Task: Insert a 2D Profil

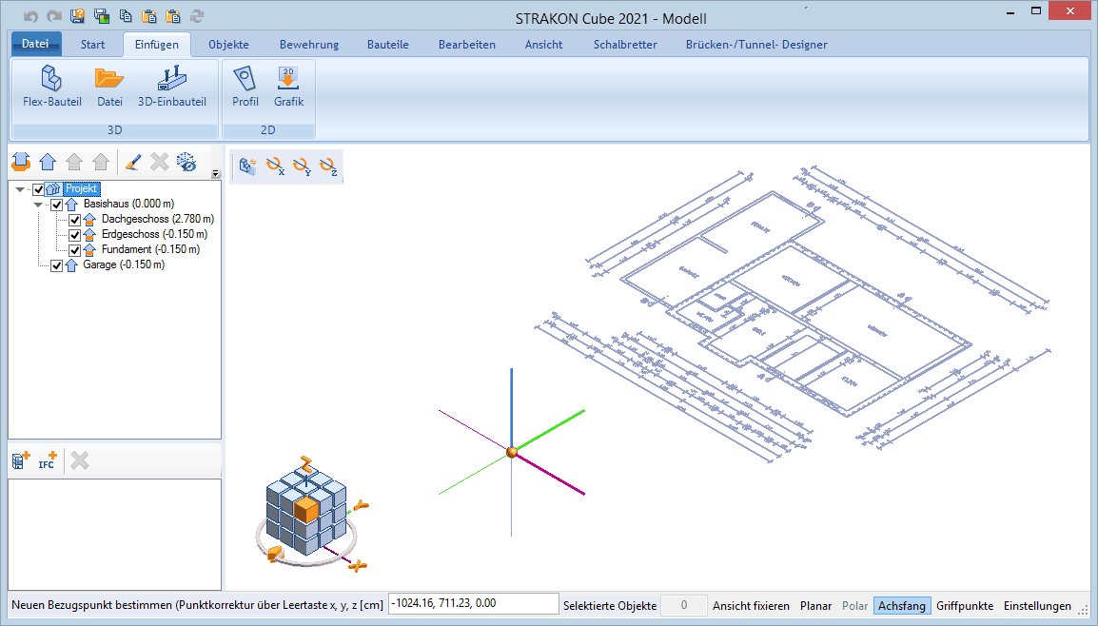Action: [x=245, y=87]
